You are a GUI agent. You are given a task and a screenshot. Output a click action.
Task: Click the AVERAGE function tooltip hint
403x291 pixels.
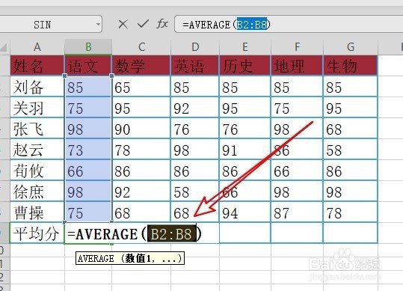pyautogui.click(x=130, y=258)
